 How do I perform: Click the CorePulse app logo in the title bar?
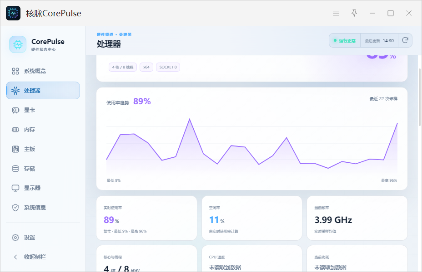click(13, 13)
